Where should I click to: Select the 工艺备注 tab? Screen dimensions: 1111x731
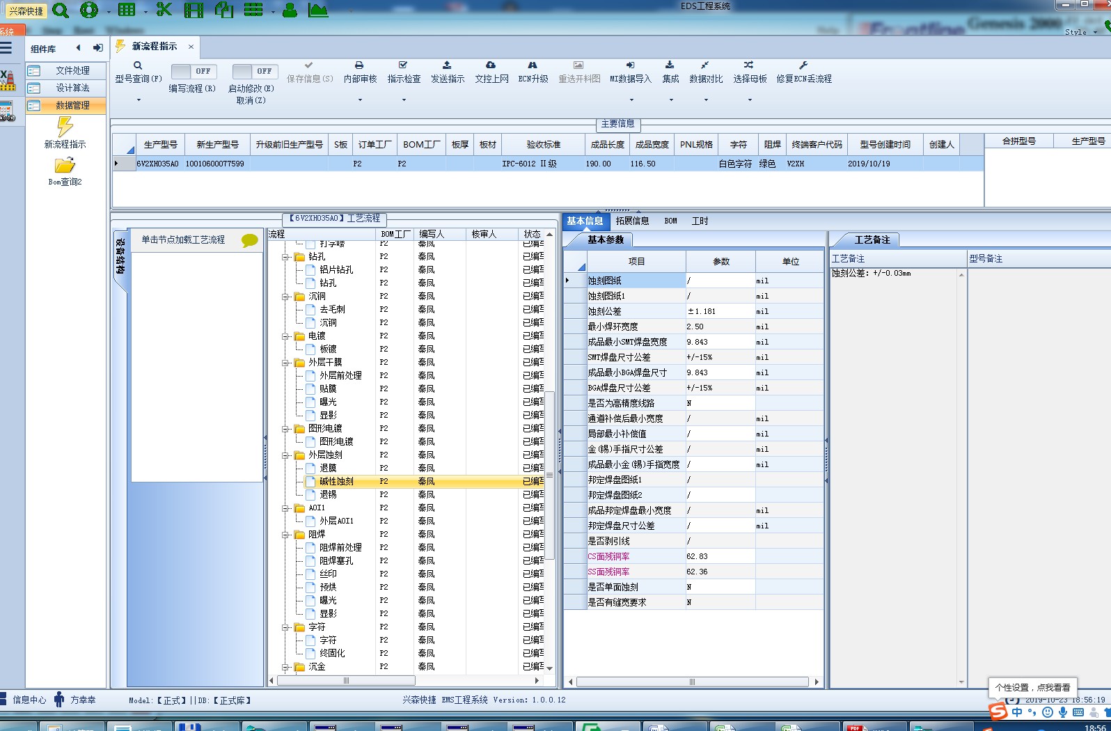872,239
